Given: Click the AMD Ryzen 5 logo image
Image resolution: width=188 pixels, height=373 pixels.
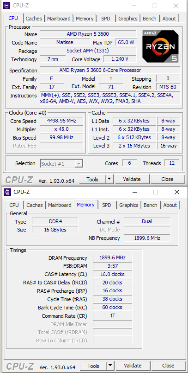Looking at the screenshot, I should (161, 46).
